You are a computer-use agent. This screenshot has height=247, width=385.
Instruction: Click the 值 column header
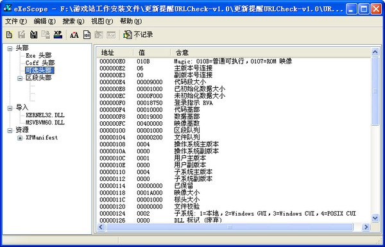[152, 53]
